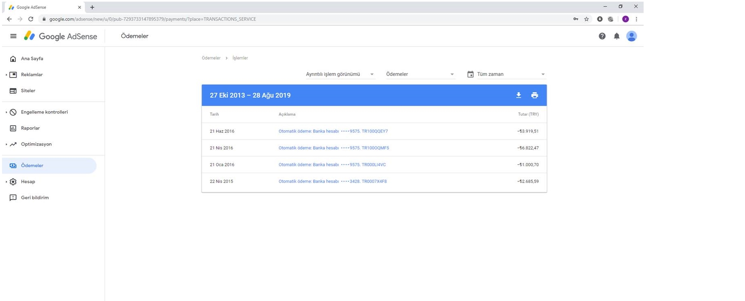Viewport: 745px width, 301px height.
Task: Go back to the previous page
Action: (x=9, y=19)
